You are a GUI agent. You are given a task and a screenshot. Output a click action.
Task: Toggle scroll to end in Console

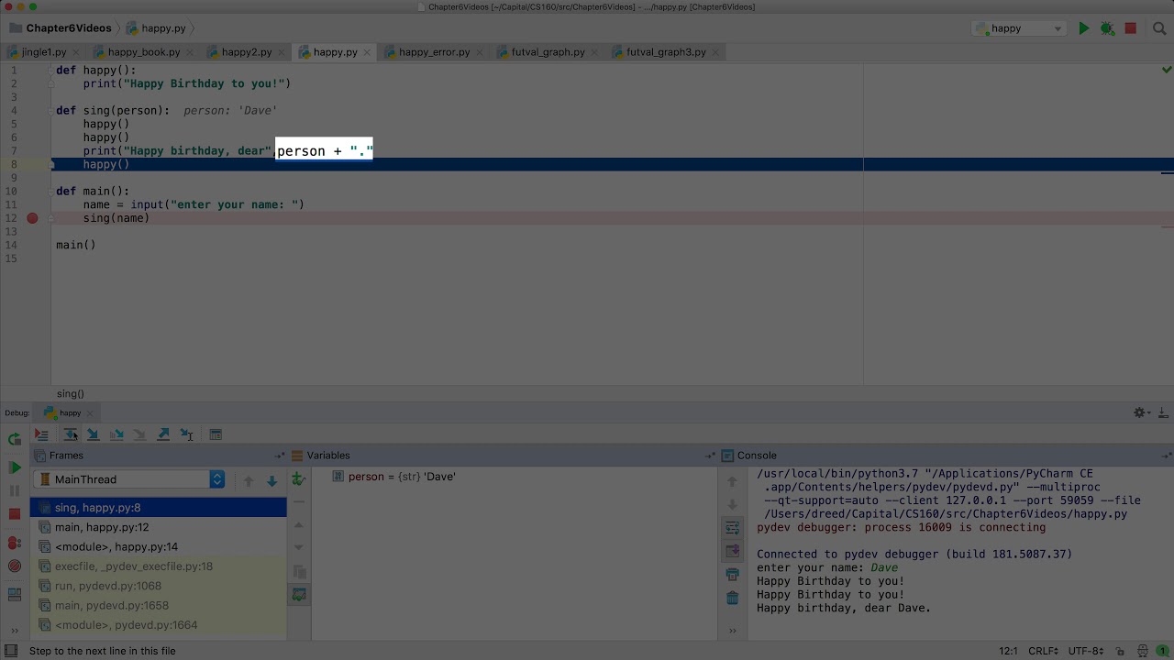[x=732, y=551]
